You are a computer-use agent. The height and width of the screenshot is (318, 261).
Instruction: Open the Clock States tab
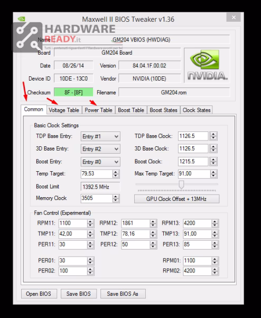click(x=197, y=110)
